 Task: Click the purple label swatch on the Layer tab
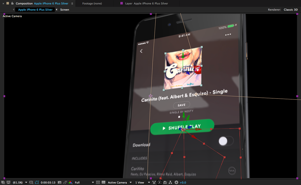(x=122, y=3)
